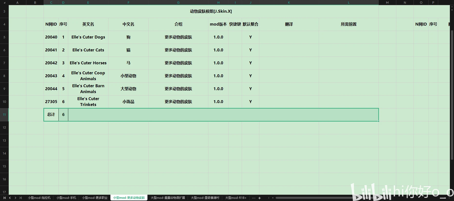454x201 pixels.
Task: Open the 大型mod-里奇赛德村 sheet tab
Action: pyautogui.click(x=205, y=198)
